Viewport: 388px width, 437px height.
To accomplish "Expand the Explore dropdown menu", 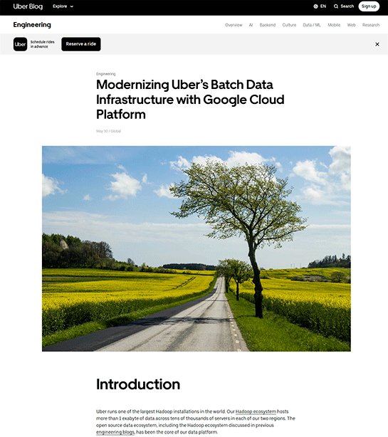I will [x=63, y=6].
